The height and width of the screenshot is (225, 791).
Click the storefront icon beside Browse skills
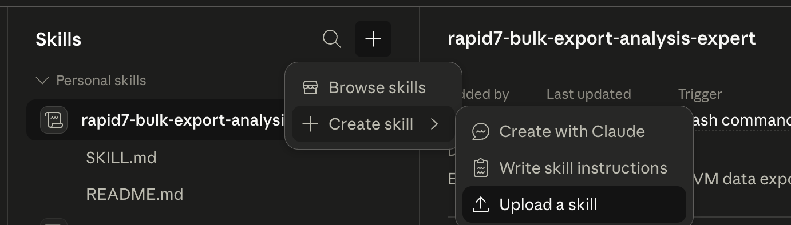point(310,87)
